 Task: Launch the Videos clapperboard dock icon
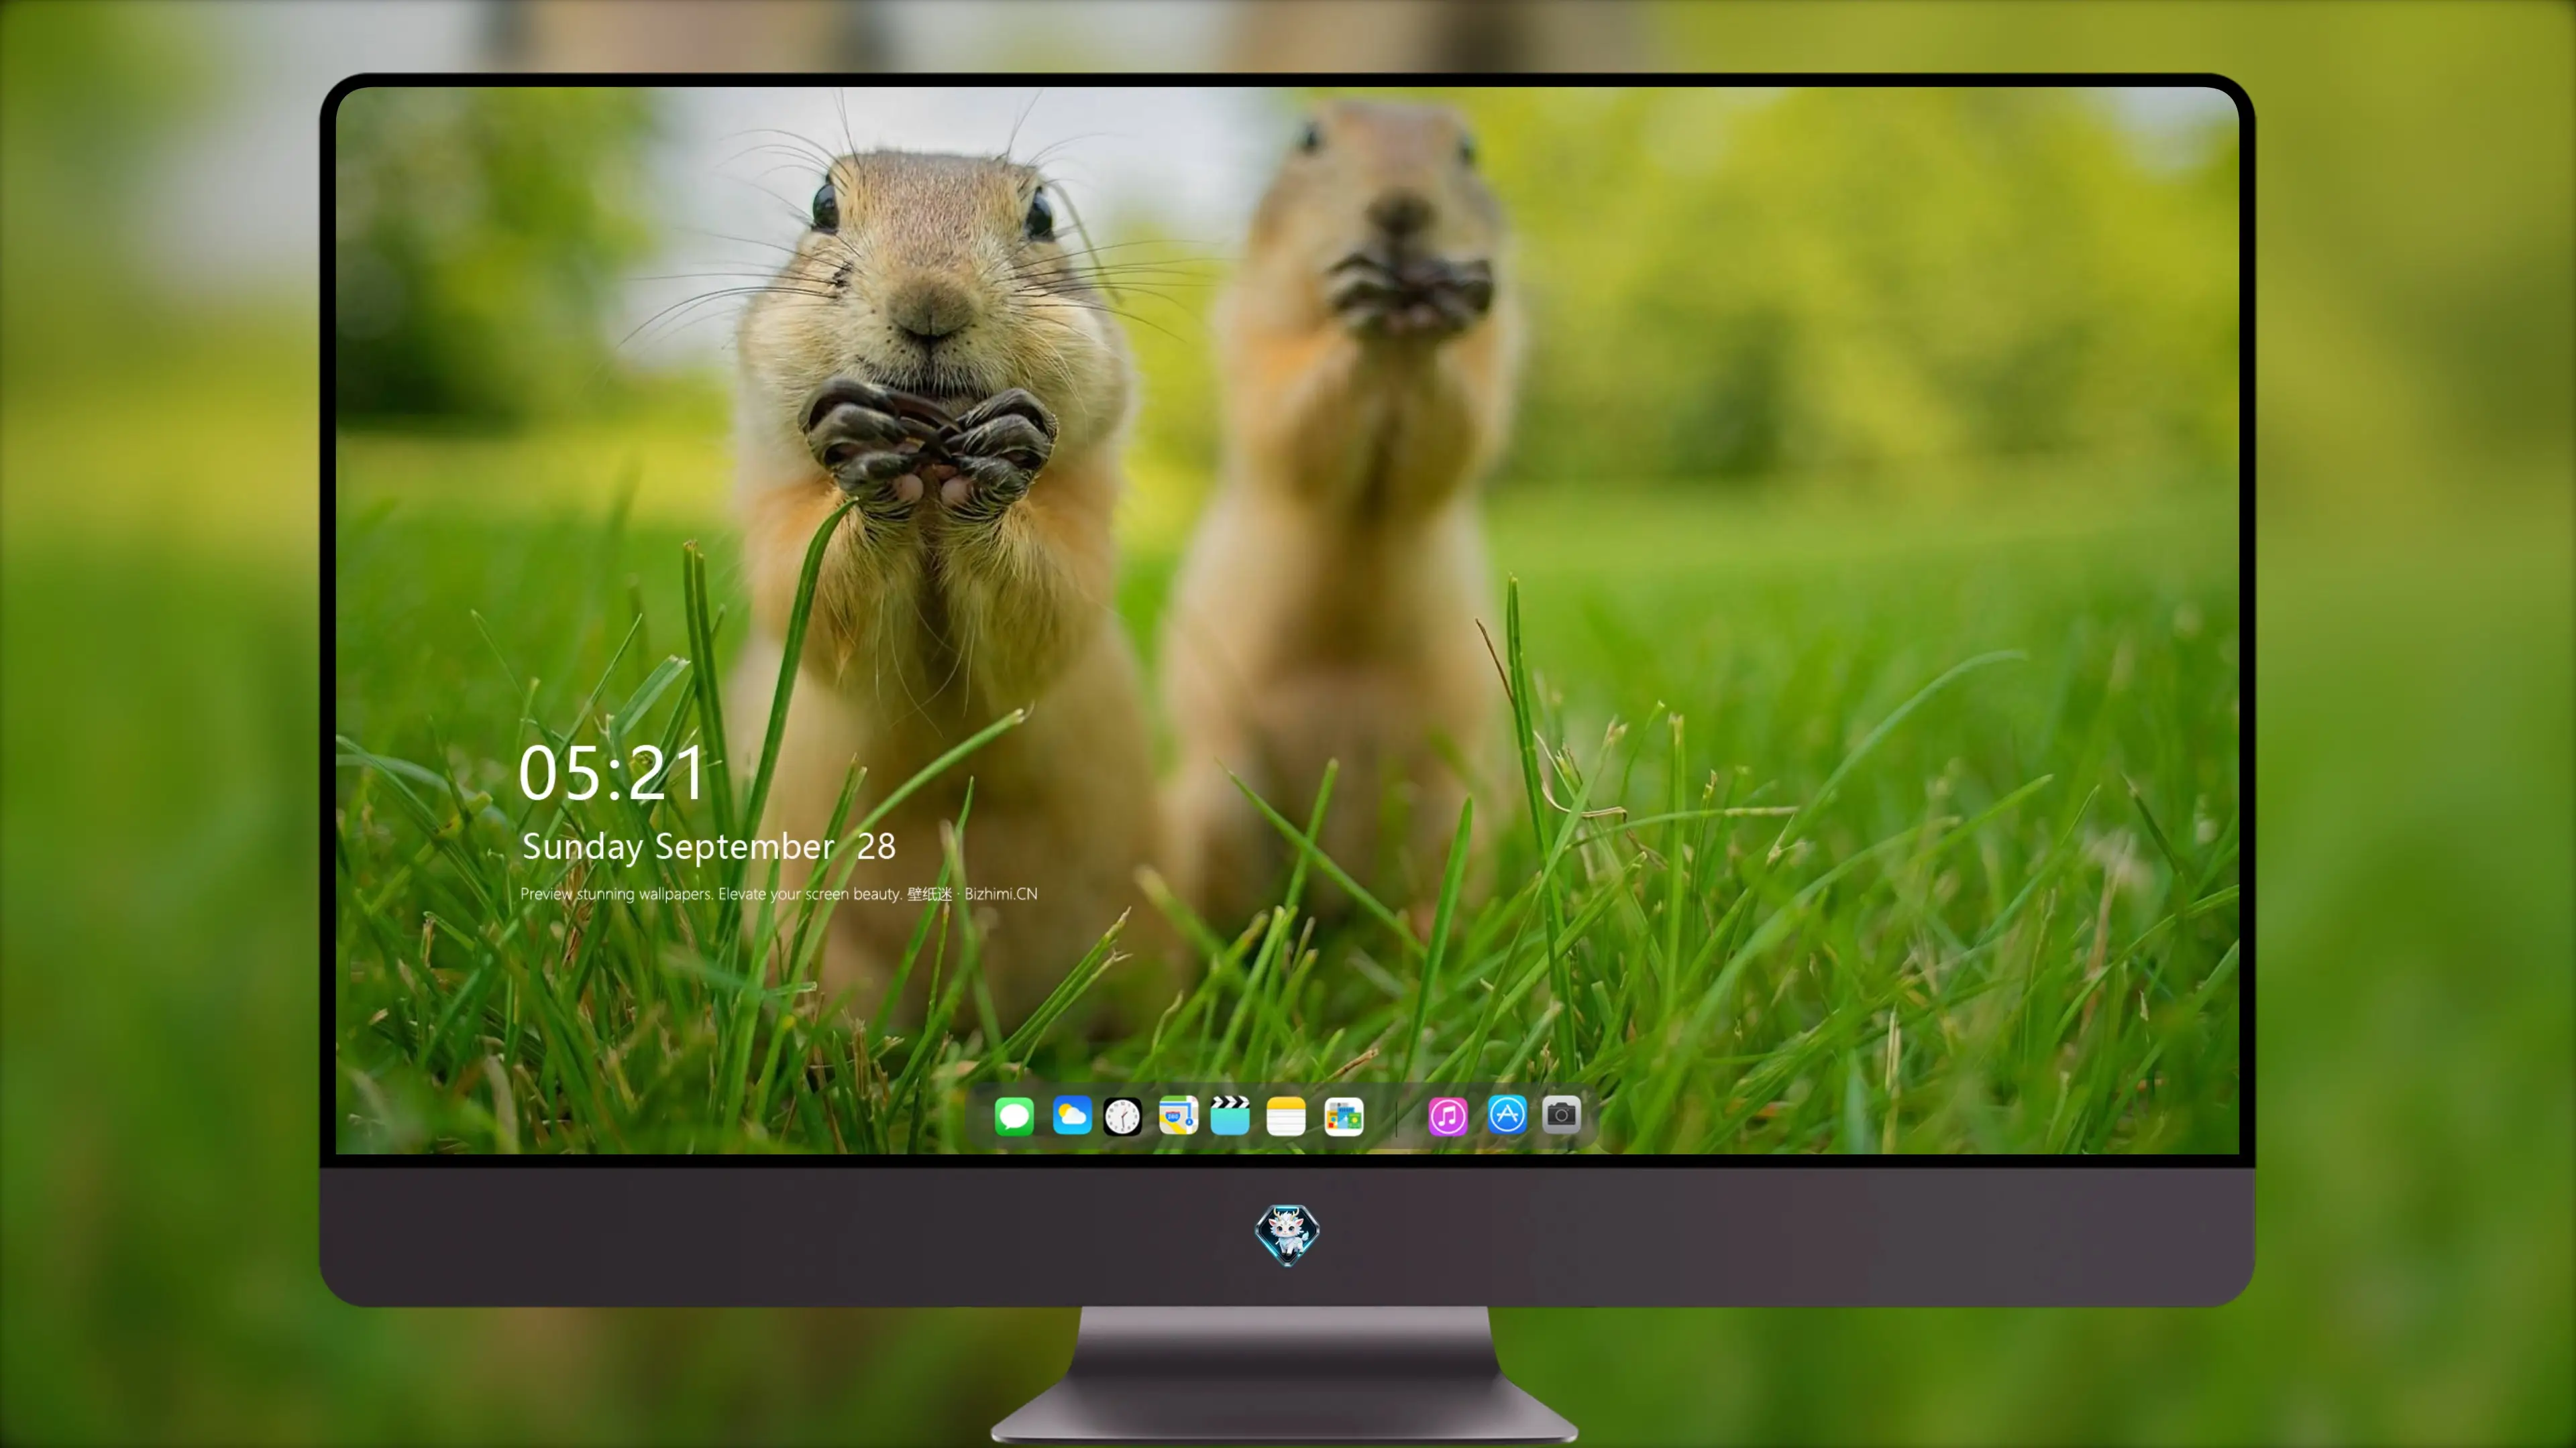(x=1230, y=1115)
